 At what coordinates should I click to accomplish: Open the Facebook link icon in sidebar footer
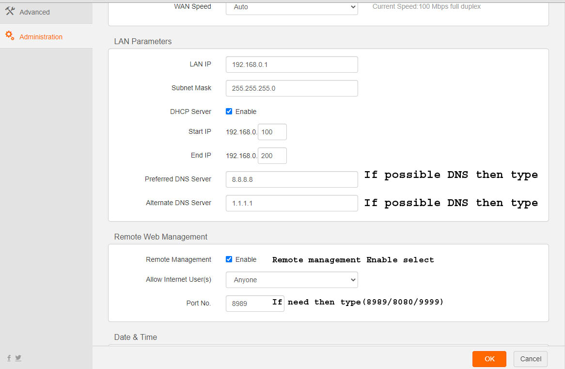click(9, 358)
